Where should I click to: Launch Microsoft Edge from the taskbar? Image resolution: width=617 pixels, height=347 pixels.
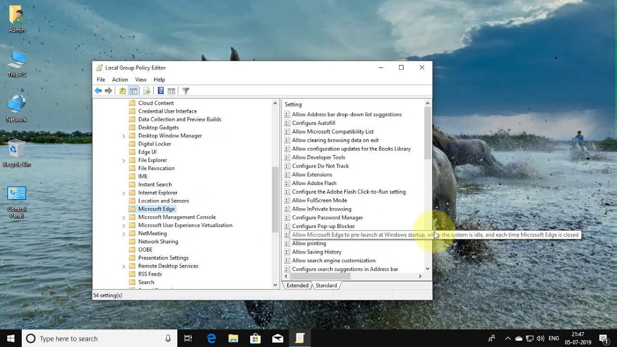(211, 338)
